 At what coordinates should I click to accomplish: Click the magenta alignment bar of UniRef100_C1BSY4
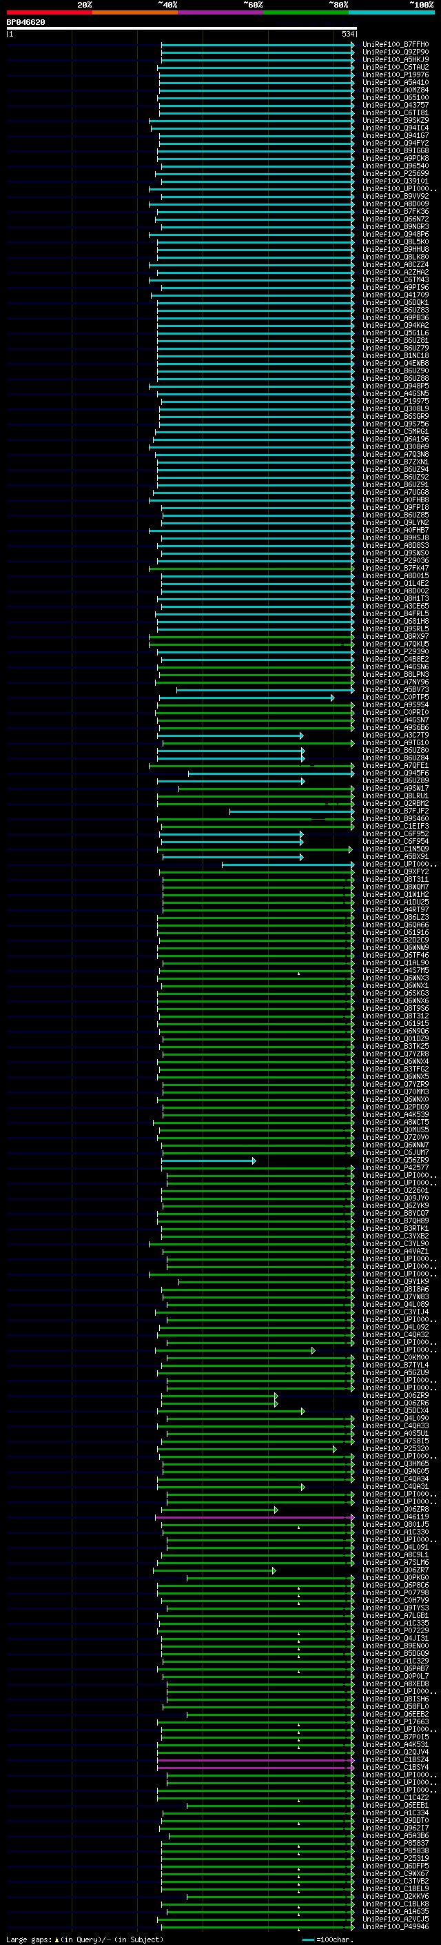click(x=255, y=1768)
